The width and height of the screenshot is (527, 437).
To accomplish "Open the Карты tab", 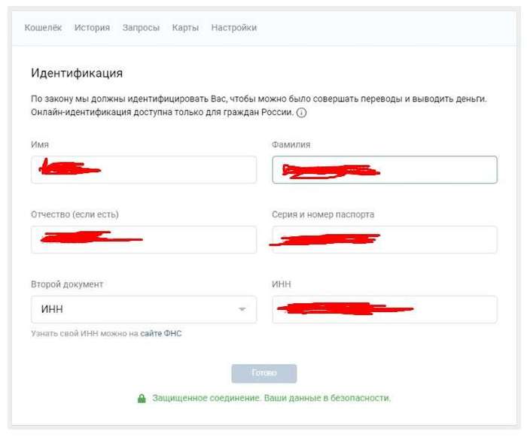I will coord(185,28).
